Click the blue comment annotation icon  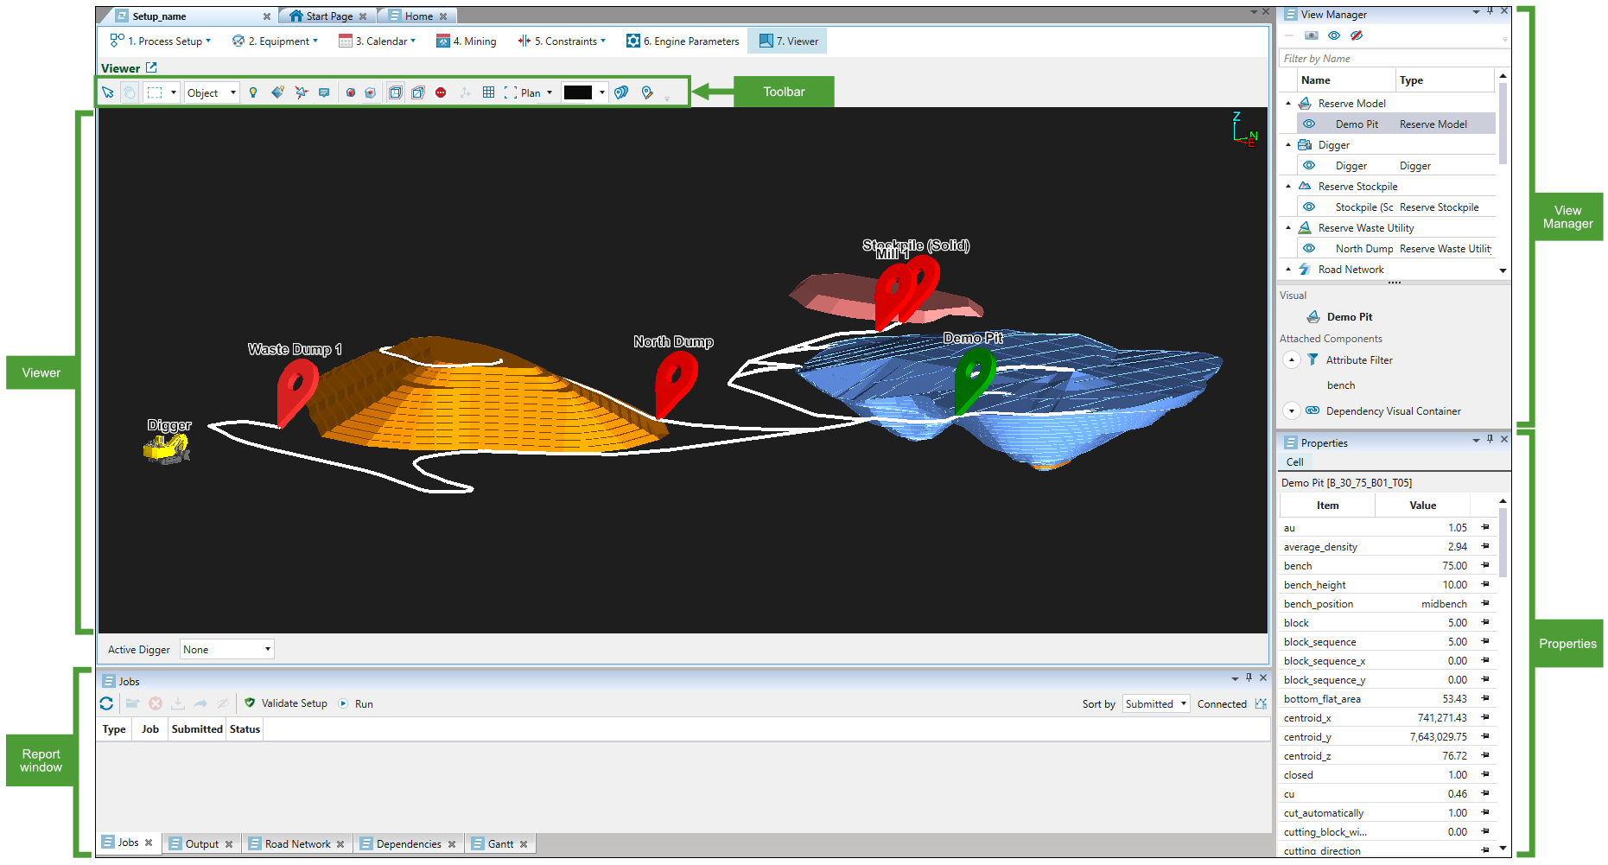coord(324,92)
